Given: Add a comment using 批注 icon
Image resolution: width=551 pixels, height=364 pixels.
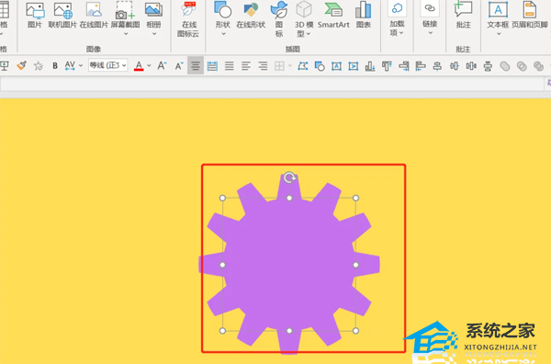Looking at the screenshot, I should [x=463, y=15].
